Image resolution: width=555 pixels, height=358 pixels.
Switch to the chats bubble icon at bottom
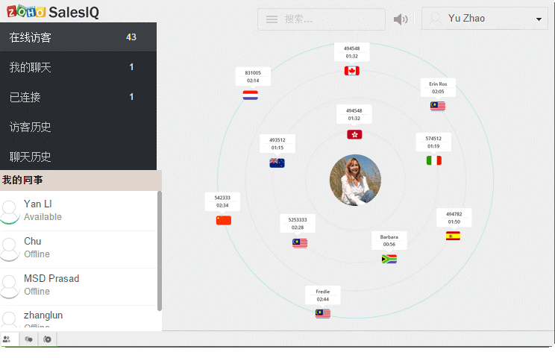(28, 339)
